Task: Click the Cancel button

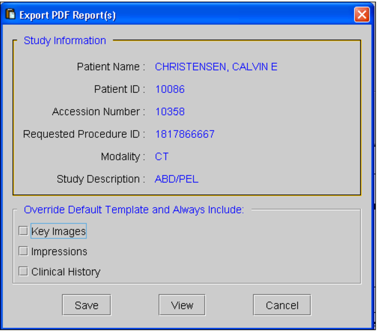Action: coord(282,305)
